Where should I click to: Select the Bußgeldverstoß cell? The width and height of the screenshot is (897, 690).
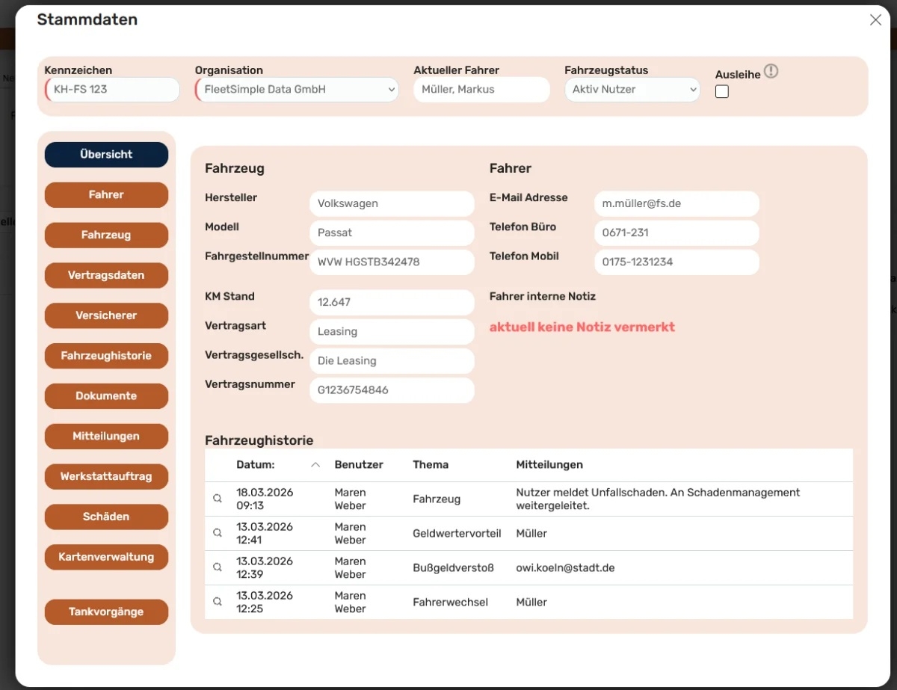pyautogui.click(x=453, y=567)
